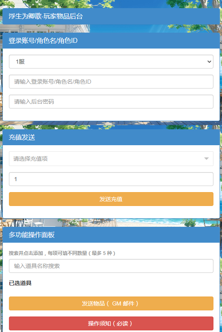Click the gray triangle arrow of 请选择充值项
This screenshot has width=222, height=332.
(x=207, y=159)
